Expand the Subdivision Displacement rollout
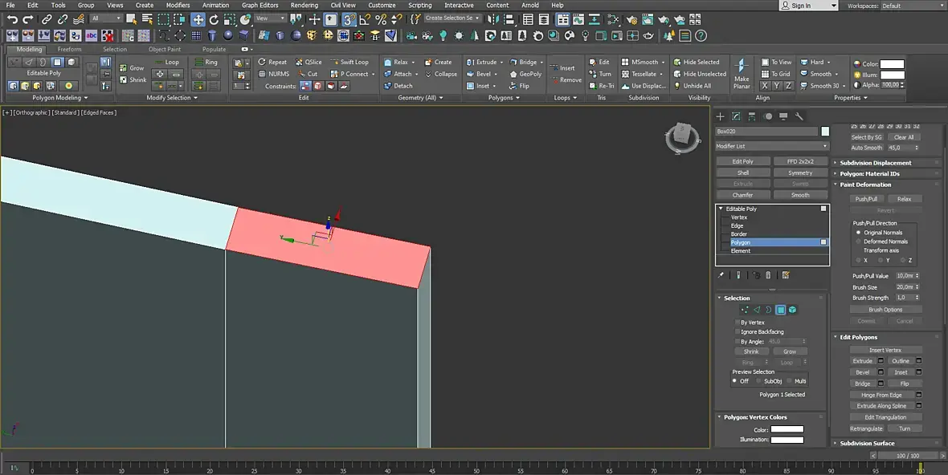Screen dimensions: 948x475 tap(876, 163)
